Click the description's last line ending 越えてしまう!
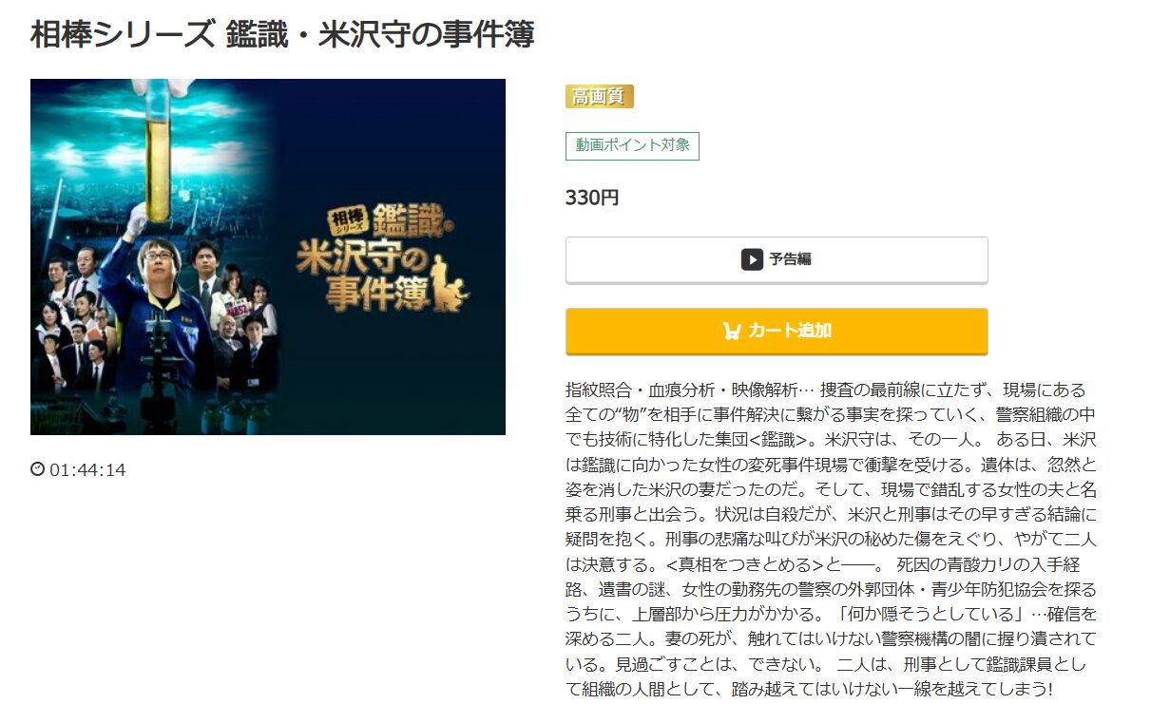The width and height of the screenshot is (1170, 723). (809, 689)
